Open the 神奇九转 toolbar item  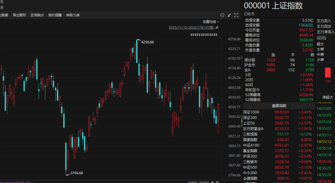coord(73,15)
